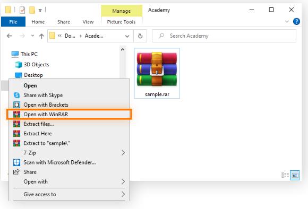Select the sample.rar file thumbnail
The image size is (308, 209).
point(157,73)
